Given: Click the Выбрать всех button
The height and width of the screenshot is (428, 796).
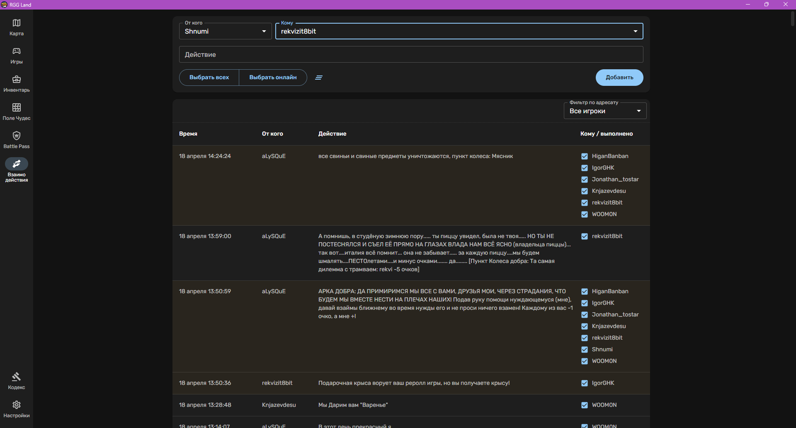Looking at the screenshot, I should (x=209, y=78).
